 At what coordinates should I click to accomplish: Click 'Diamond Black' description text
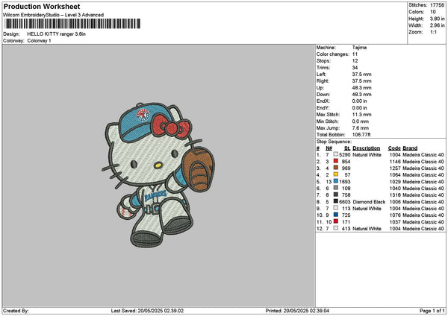point(369,202)
